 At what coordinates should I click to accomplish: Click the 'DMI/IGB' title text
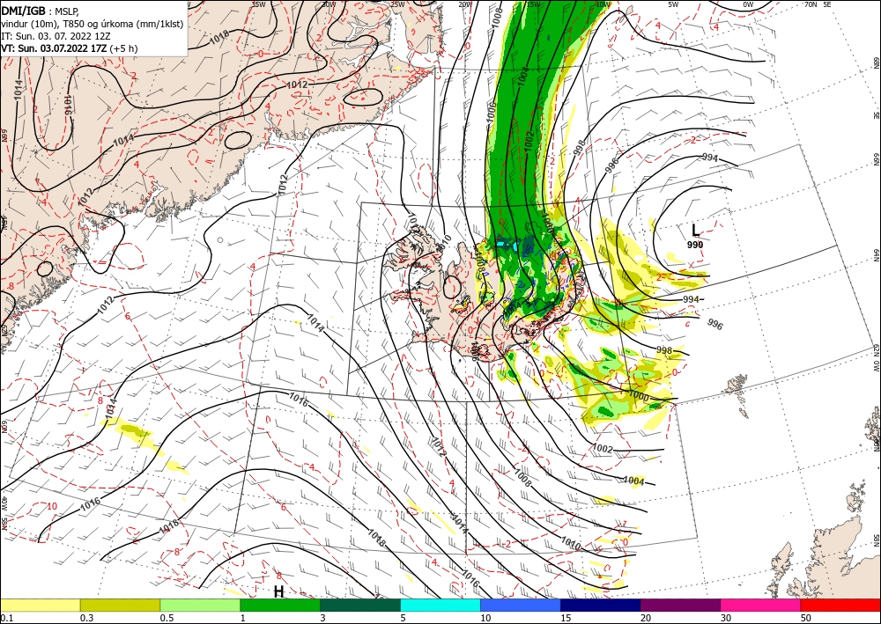(23, 10)
